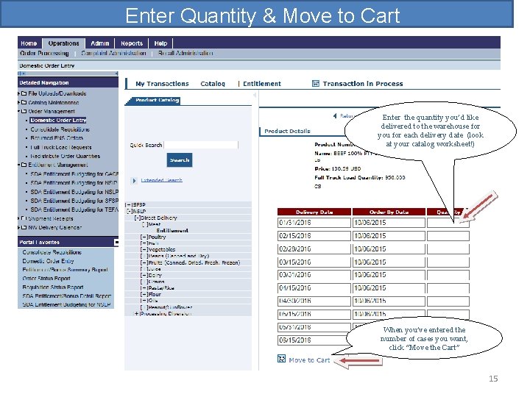The width and height of the screenshot is (530, 397).
Task: Select Complaint Administration submenu
Action: pos(113,54)
